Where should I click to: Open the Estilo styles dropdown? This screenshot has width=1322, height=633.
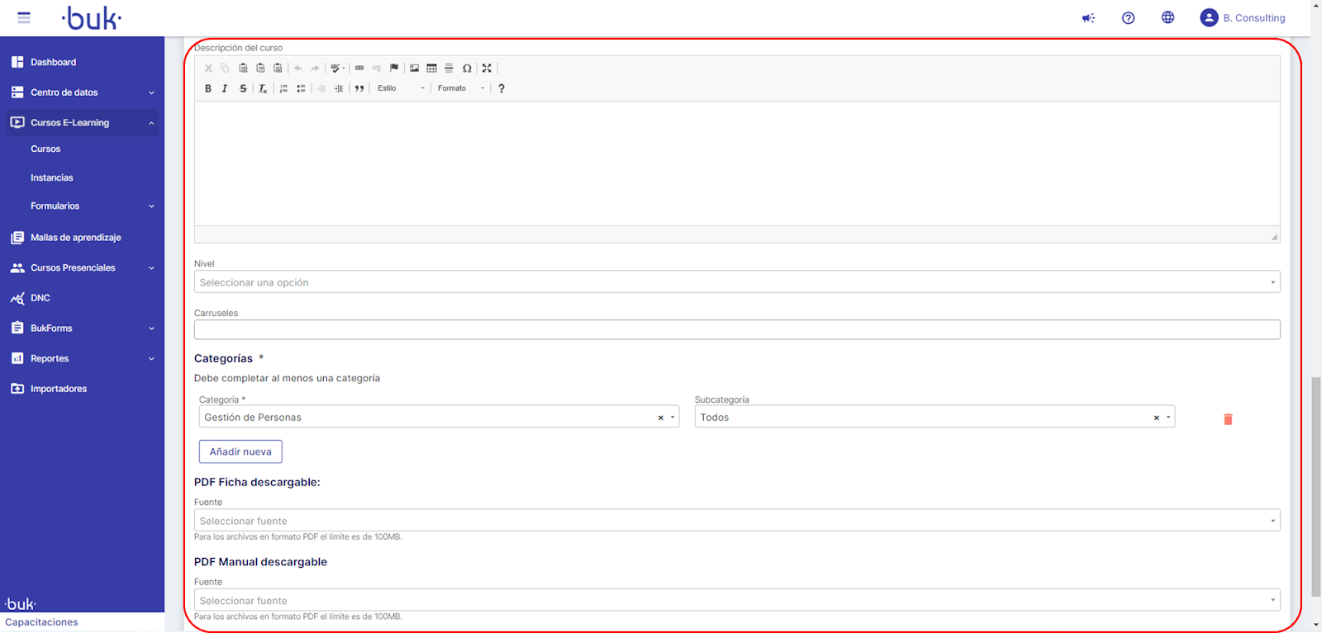[x=401, y=88]
